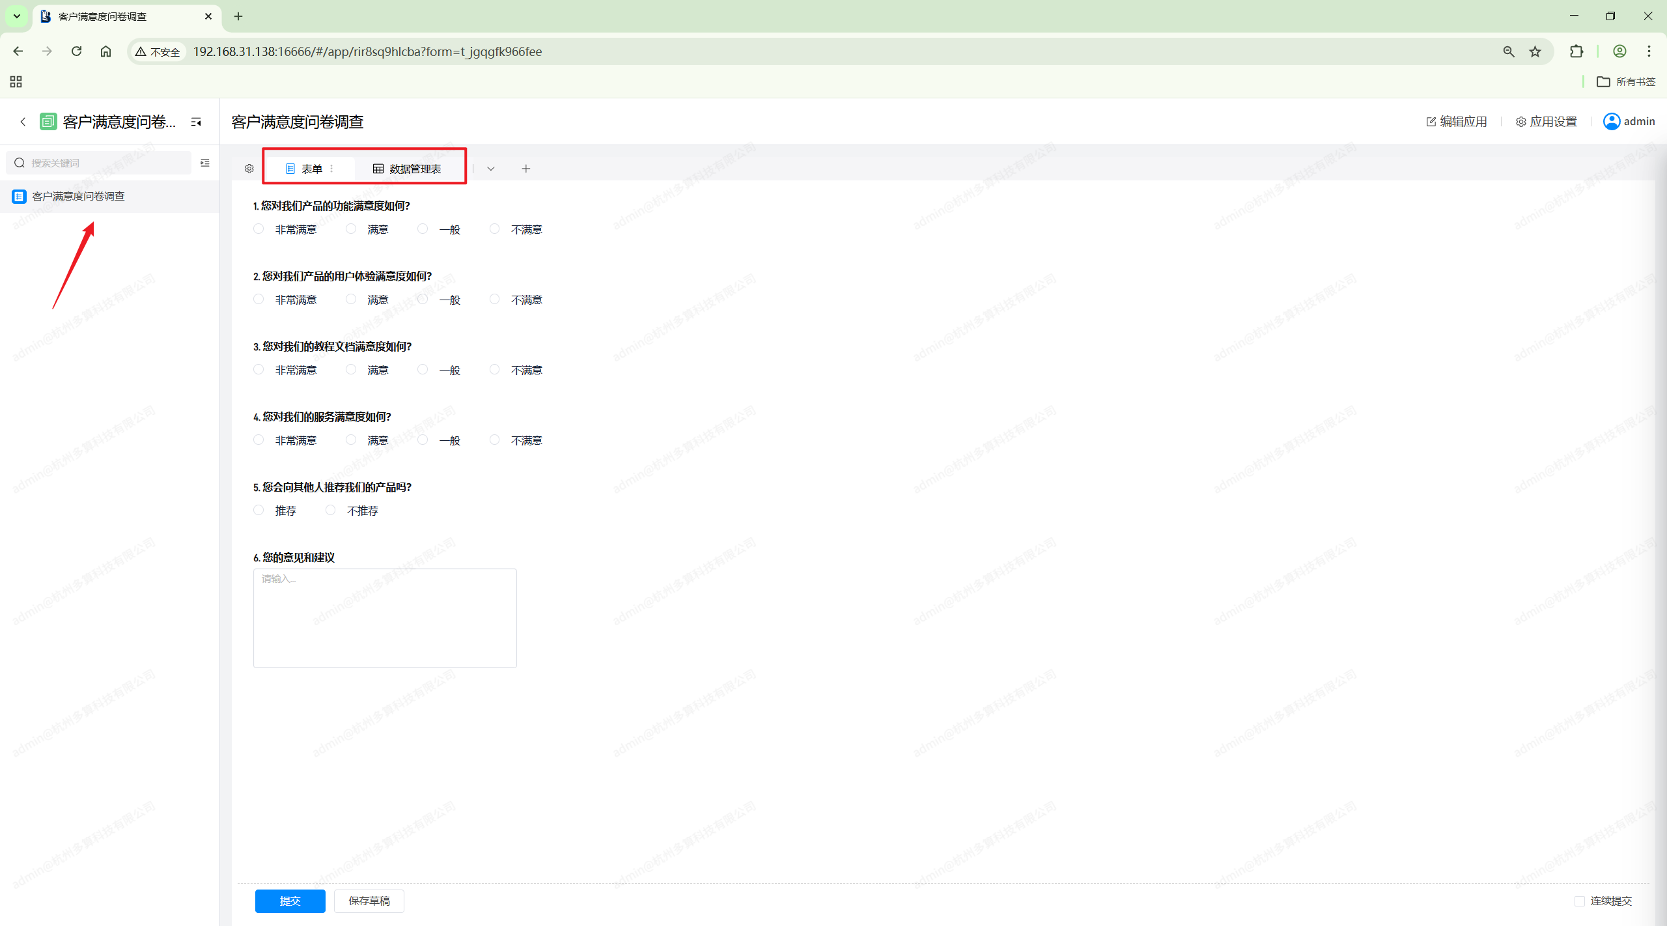Click the settings gear beside the 表单 tab
The width and height of the screenshot is (1667, 926).
click(249, 169)
